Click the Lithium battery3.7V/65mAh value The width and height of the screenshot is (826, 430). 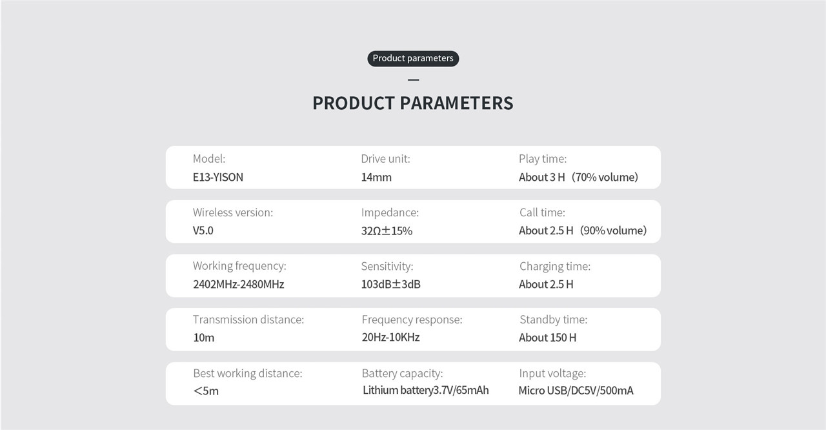tap(426, 390)
